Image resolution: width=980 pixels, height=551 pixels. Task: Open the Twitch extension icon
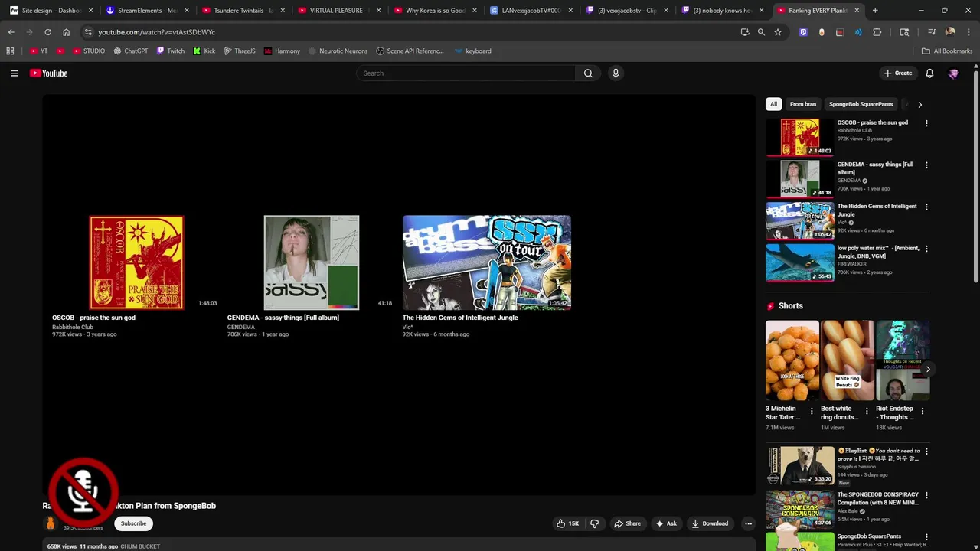tap(803, 32)
